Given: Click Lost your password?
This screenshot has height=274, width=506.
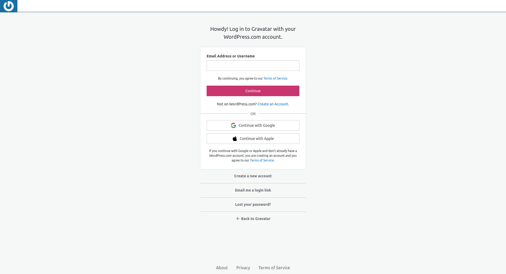Looking at the screenshot, I should [x=253, y=204].
